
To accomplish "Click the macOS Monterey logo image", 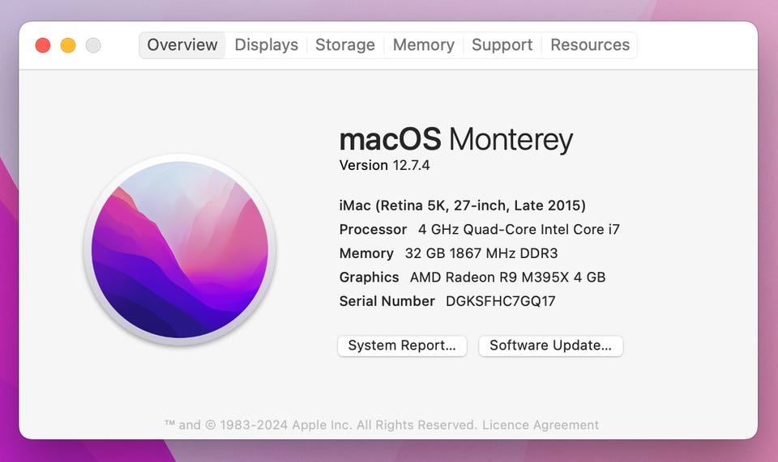I will (180, 250).
